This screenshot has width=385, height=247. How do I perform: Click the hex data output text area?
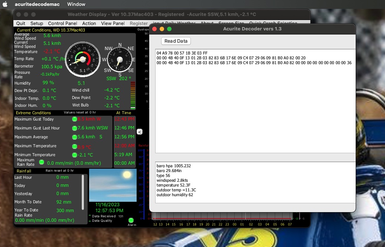[255, 101]
